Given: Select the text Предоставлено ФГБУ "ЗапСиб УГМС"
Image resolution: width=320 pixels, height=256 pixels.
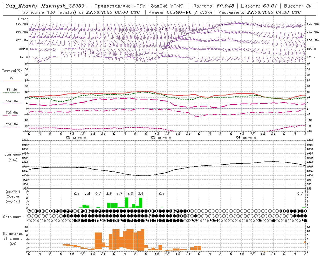Looking at the screenshot, I should (140, 6).
